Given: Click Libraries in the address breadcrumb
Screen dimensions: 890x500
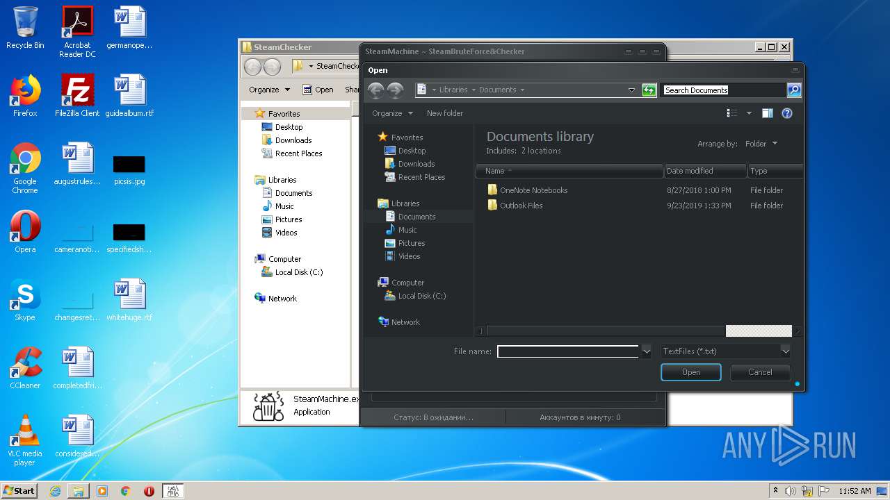Looking at the screenshot, I should tap(453, 90).
